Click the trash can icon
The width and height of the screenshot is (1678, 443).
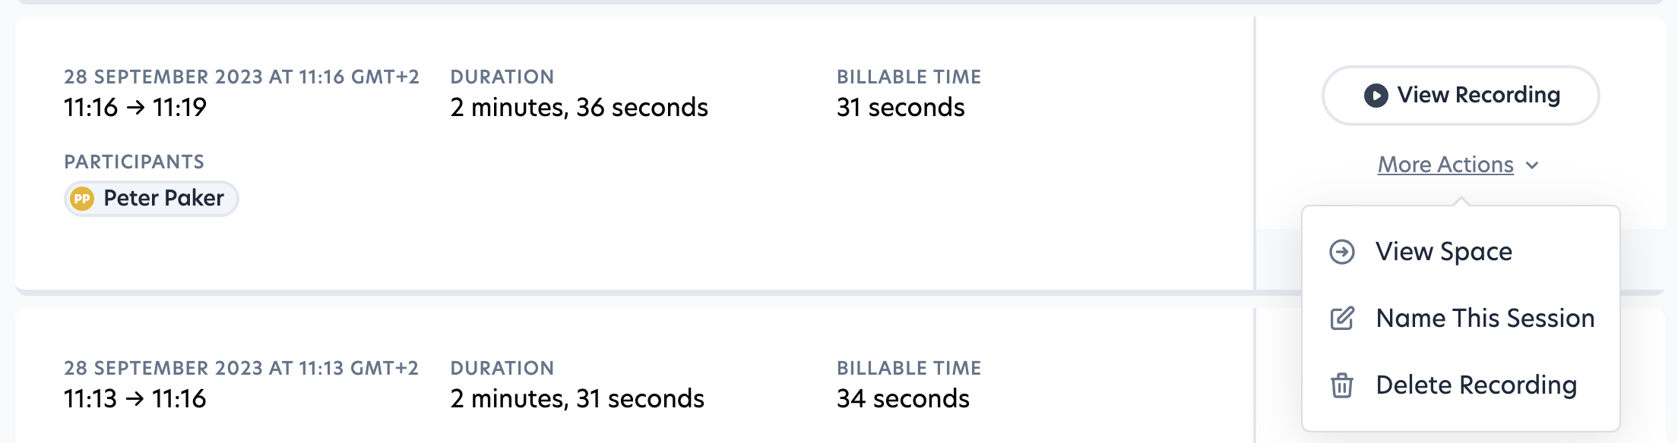click(x=1342, y=385)
